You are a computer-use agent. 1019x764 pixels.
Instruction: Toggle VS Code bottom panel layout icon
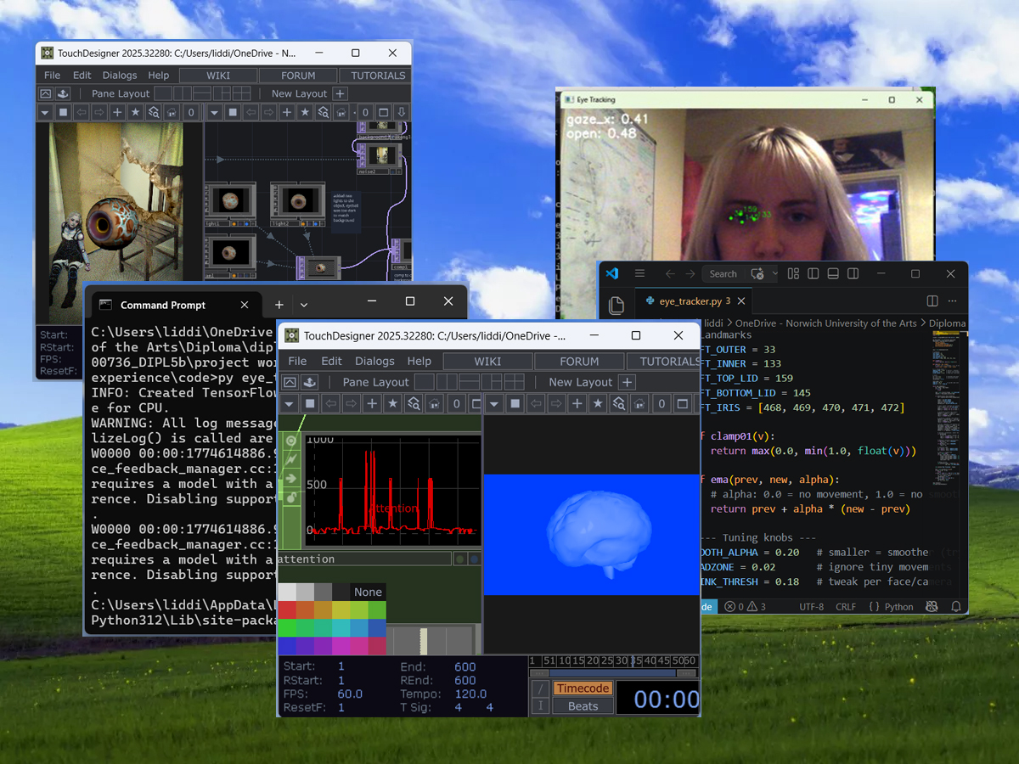click(833, 273)
